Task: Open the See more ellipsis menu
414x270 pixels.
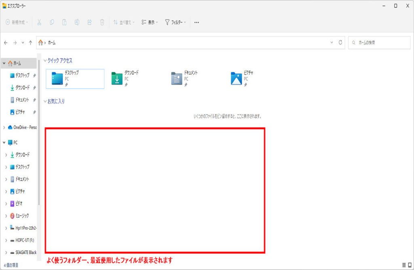Action: (196, 22)
